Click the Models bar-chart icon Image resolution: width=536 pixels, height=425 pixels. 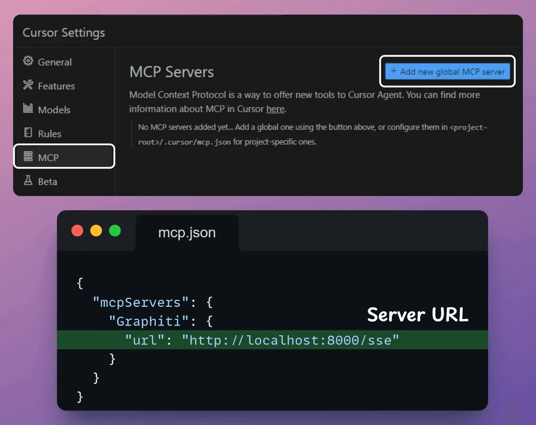click(x=28, y=110)
